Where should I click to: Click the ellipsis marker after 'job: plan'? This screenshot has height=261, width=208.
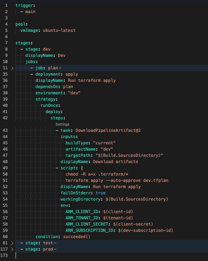[x=60, y=68]
